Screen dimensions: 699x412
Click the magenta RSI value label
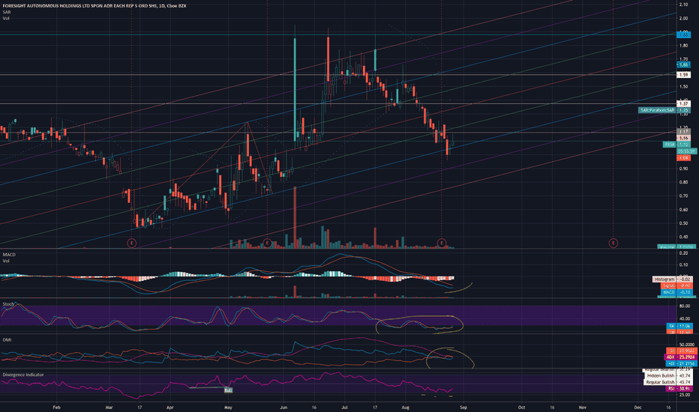[679, 389]
